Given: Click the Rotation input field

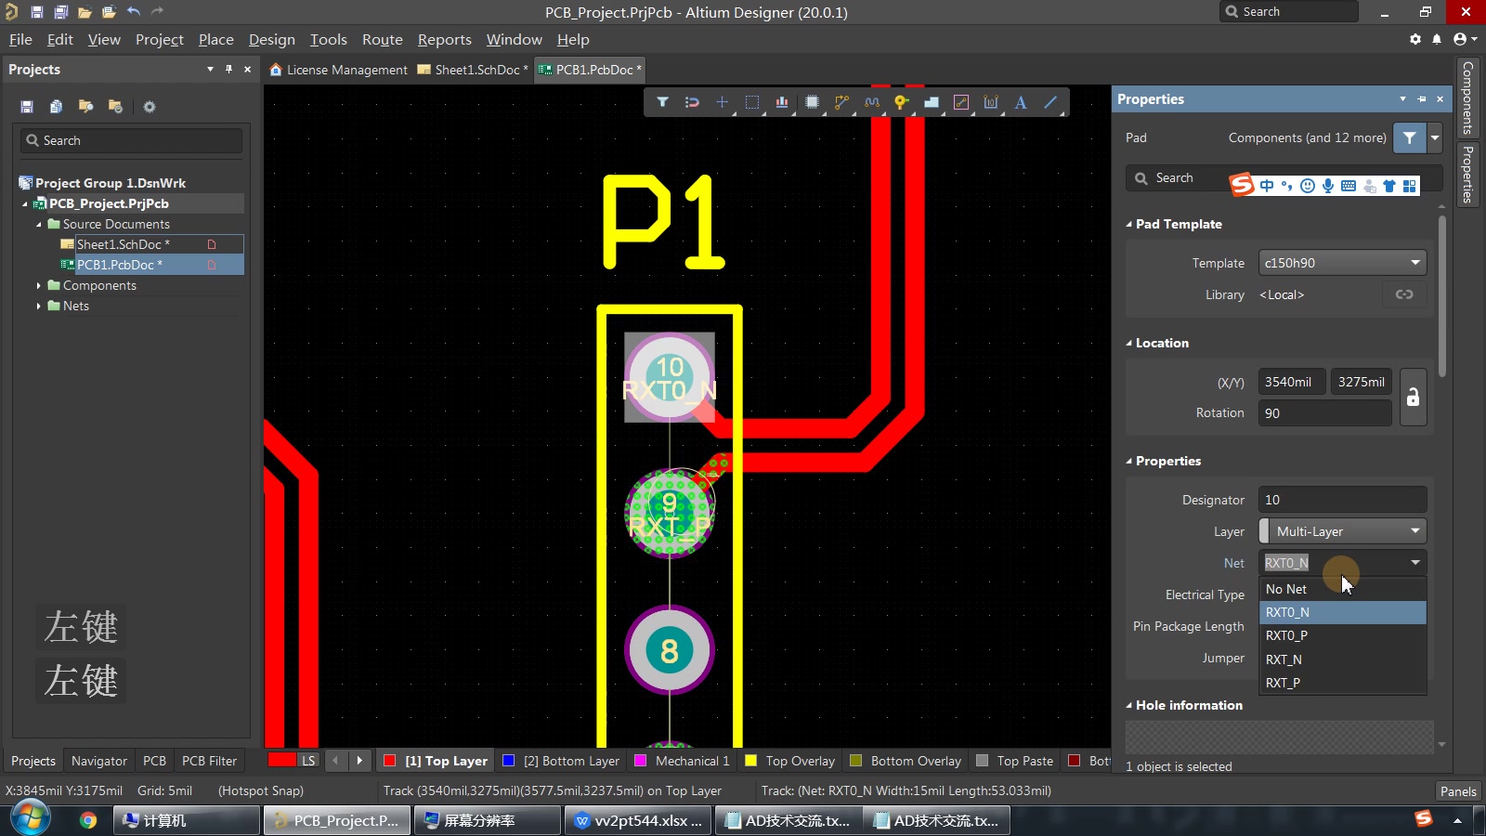Looking at the screenshot, I should 1325,413.
